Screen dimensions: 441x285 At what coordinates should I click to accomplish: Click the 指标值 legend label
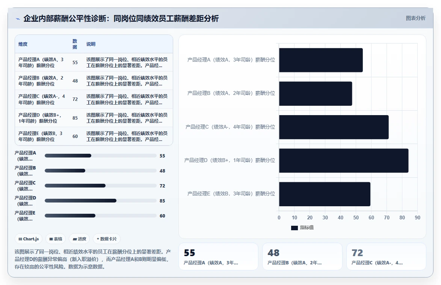tap(307, 228)
